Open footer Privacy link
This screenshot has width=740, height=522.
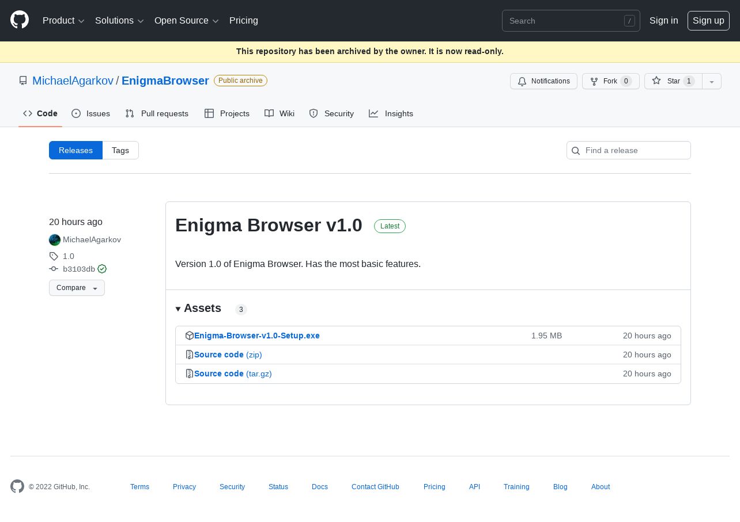coord(184,487)
